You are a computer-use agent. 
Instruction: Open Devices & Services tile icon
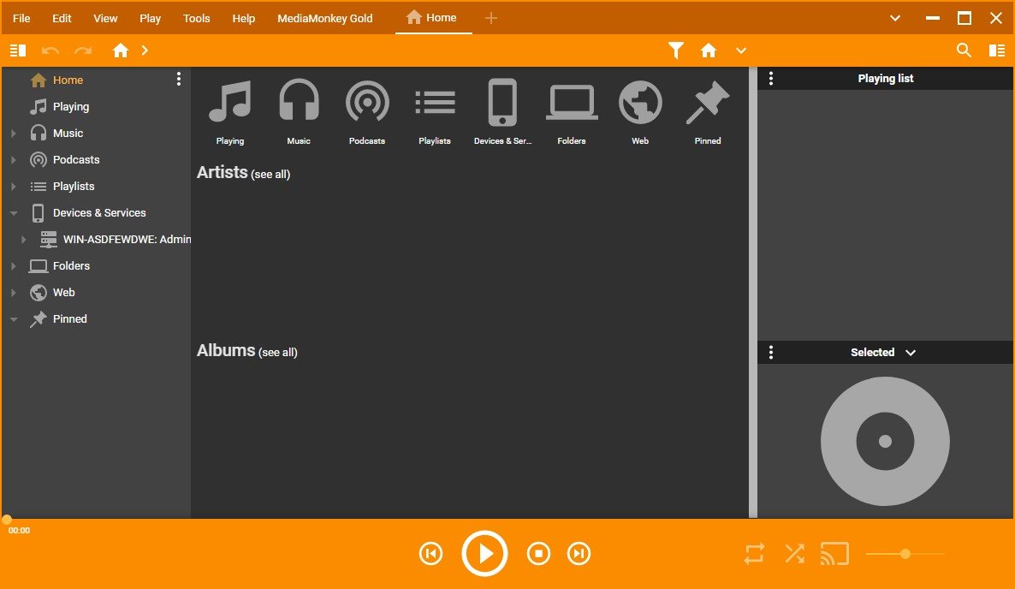(502, 103)
